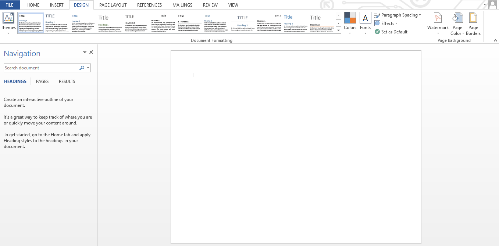Viewport: 499px width, 246px height.
Task: Enable Set as Default formatting
Action: pos(391,32)
